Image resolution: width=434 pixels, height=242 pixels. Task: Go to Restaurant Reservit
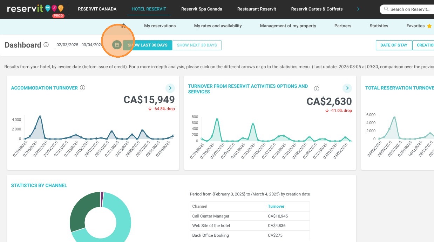point(257,9)
